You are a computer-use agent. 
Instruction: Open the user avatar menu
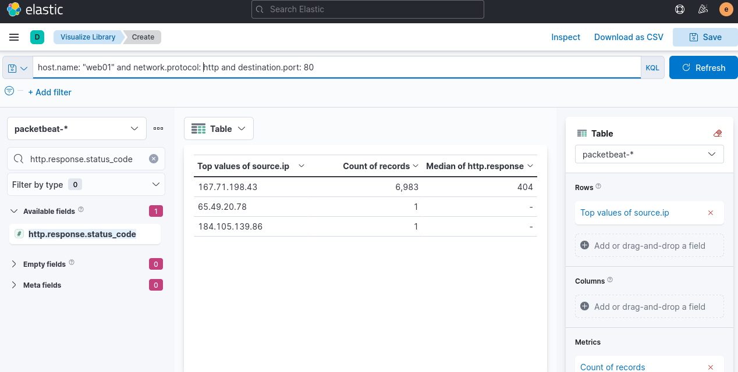[x=725, y=9]
